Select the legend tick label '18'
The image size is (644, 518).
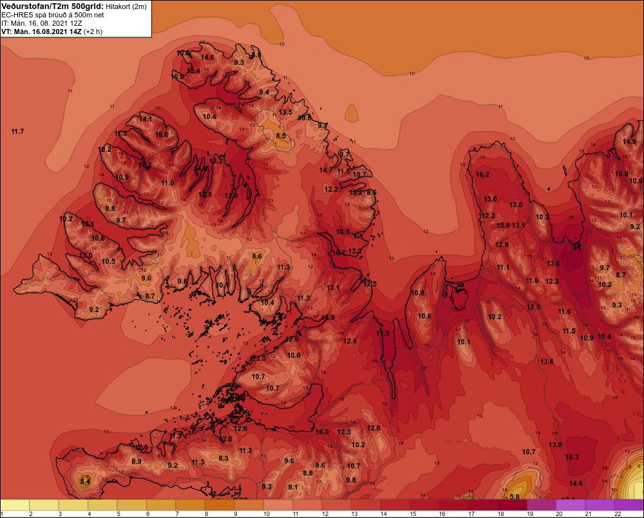[x=500, y=514]
